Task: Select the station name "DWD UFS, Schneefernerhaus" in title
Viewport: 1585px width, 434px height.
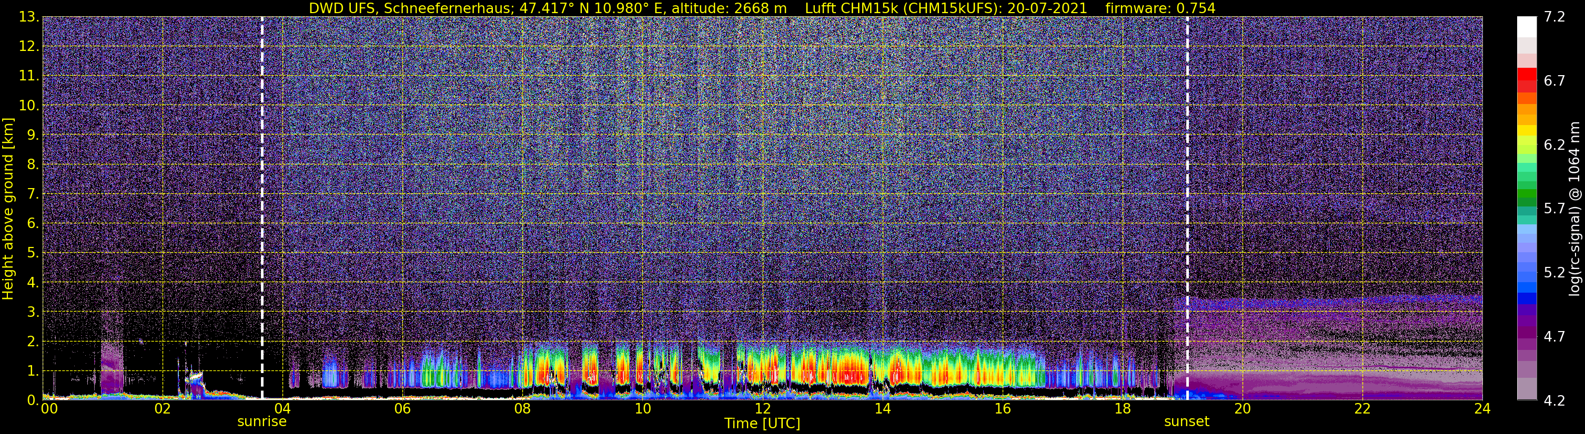Action: tap(411, 8)
